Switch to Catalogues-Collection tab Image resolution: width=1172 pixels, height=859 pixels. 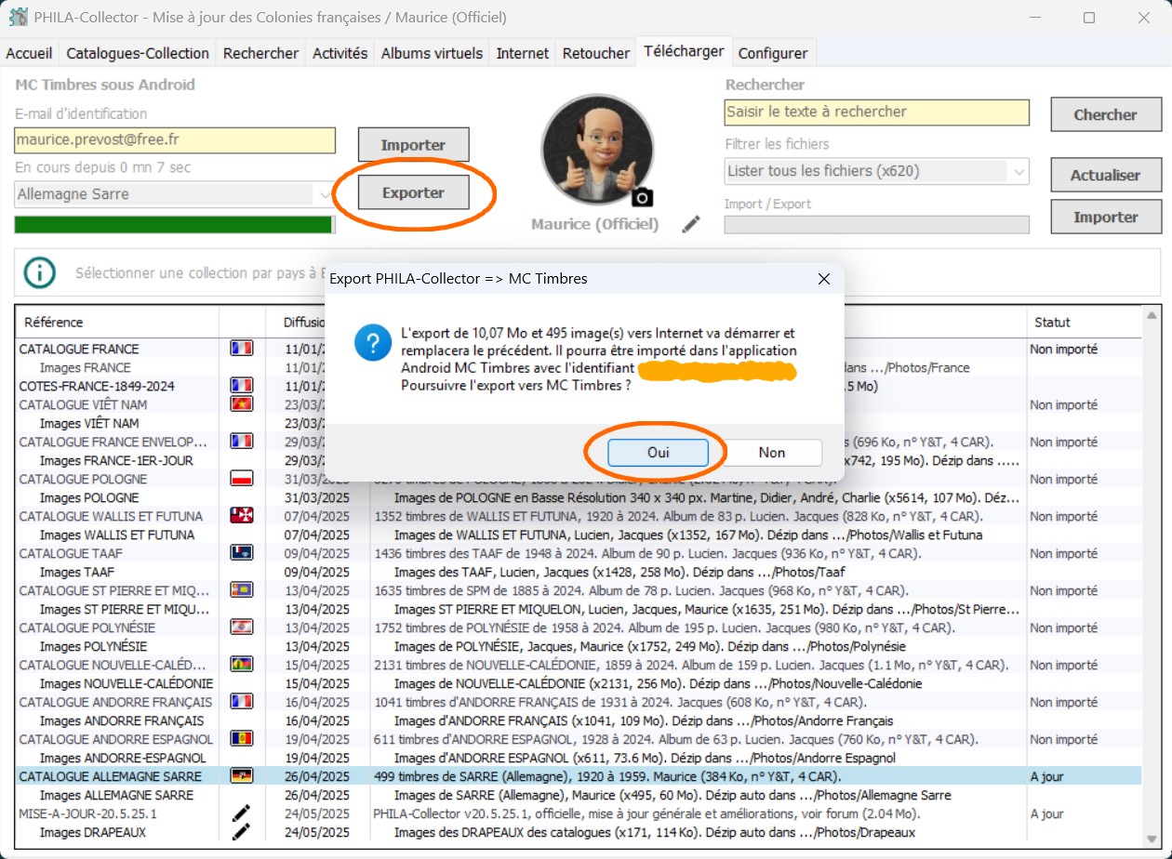pos(138,53)
